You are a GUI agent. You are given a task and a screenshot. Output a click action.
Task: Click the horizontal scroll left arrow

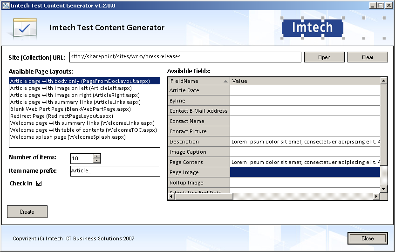pos(171,196)
